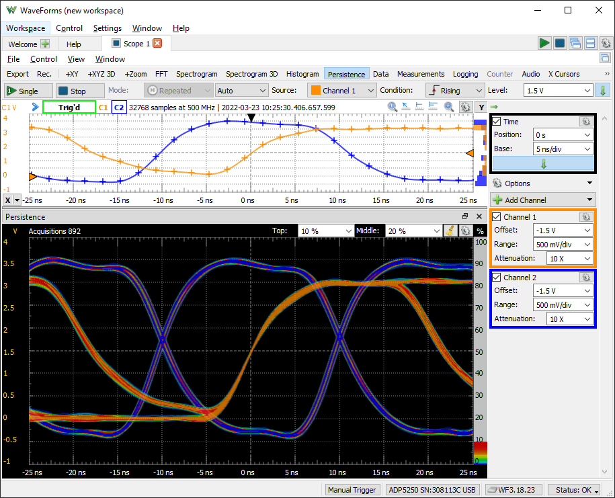615x498 pixels.
Task: Click the black trigger position marker on the timeline
Action: 251,117
